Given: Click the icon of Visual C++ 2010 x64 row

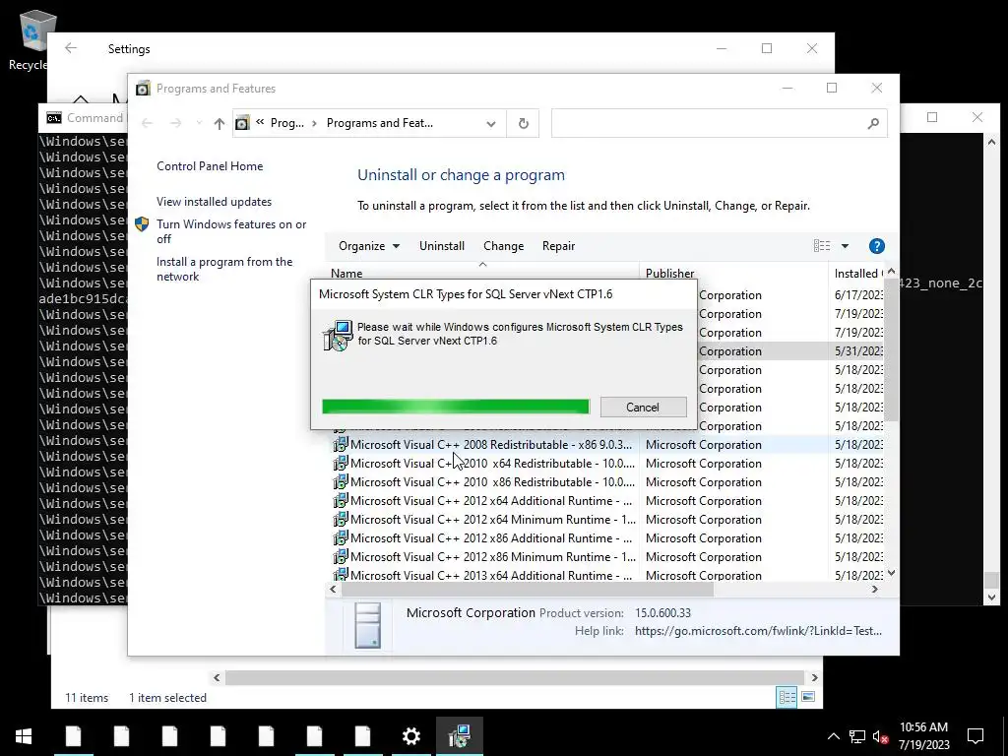Looking at the screenshot, I should [x=341, y=463].
